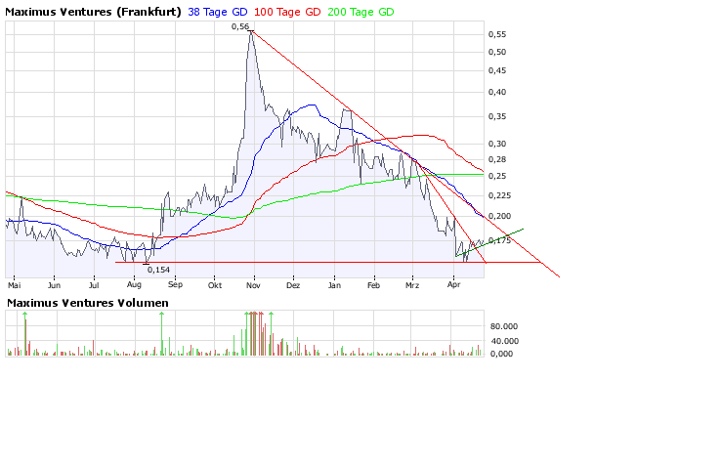The image size is (721, 464).
Task: Click the '0,225' price axis value
Action: point(499,195)
